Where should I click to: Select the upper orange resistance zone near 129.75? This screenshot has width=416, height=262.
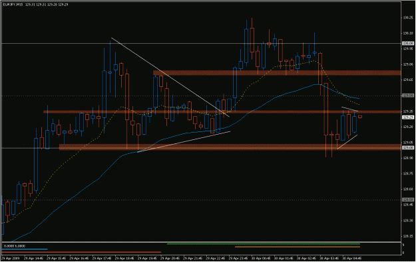tap(277, 73)
